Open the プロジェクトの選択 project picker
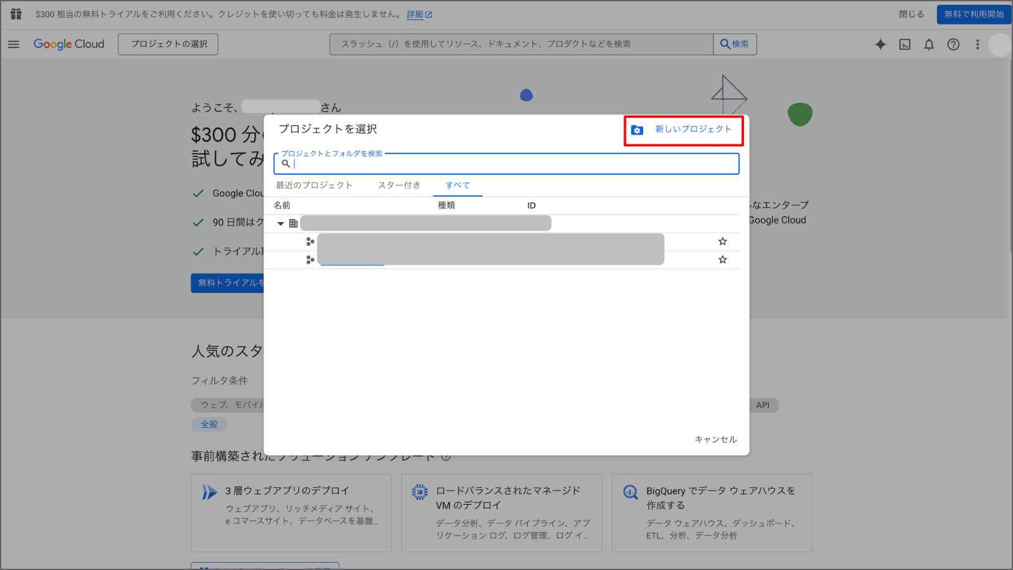1013x570 pixels. 168,44
